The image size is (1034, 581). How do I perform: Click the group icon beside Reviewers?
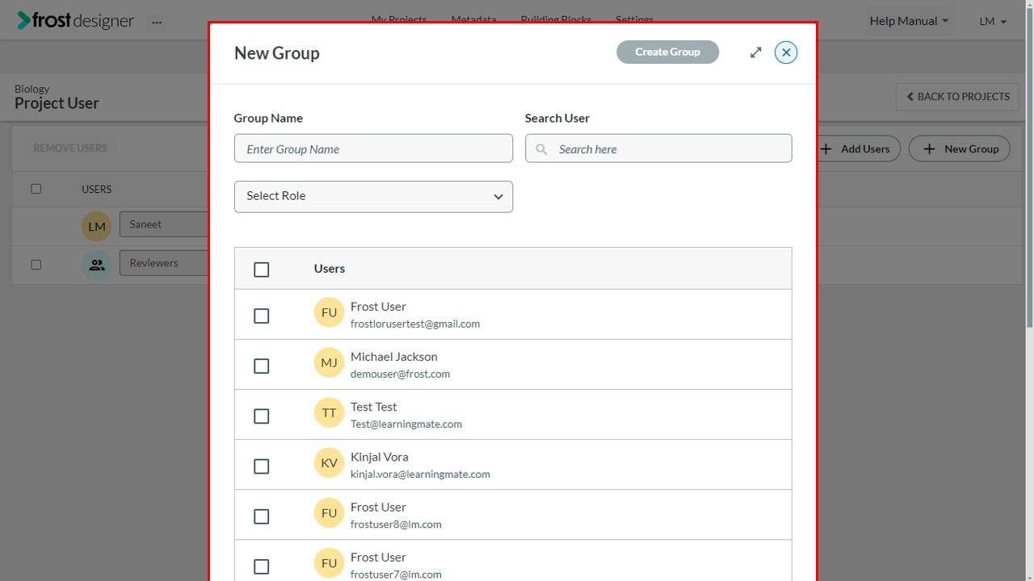97,265
